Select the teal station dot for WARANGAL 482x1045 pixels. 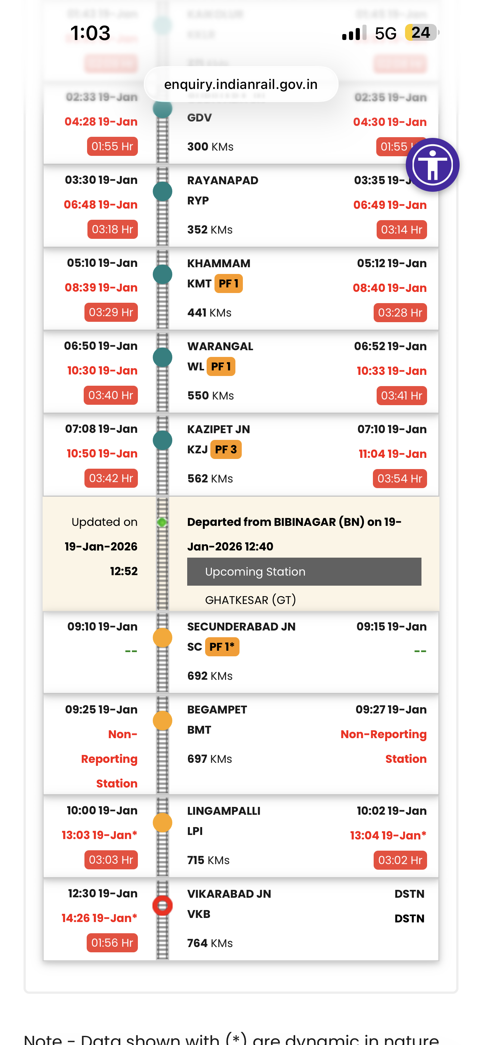pyautogui.click(x=162, y=357)
